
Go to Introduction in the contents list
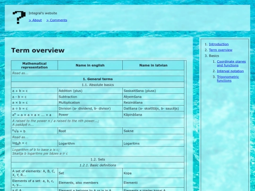pos(219,44)
